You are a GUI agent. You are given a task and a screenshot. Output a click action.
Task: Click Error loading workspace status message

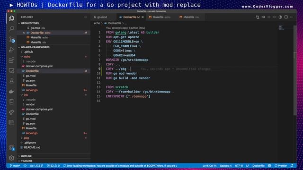click(x=120, y=166)
